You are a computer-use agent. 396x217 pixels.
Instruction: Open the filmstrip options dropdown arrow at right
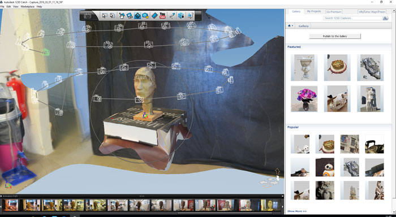click(282, 196)
